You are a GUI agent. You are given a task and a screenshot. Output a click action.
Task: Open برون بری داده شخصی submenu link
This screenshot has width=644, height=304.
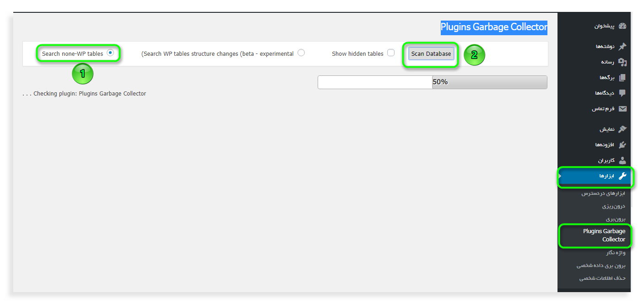[x=601, y=266]
